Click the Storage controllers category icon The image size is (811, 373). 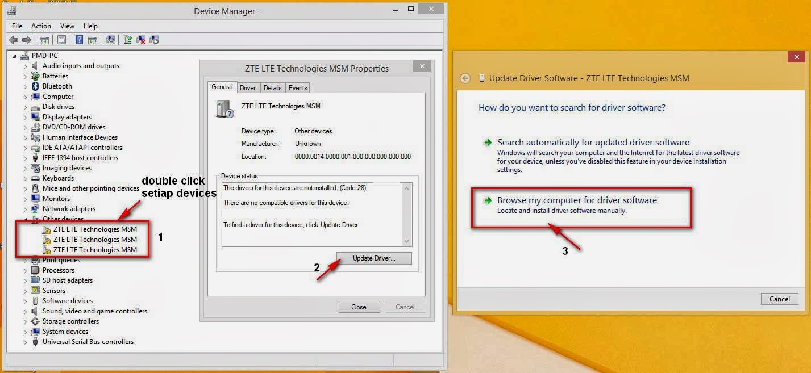pos(35,321)
